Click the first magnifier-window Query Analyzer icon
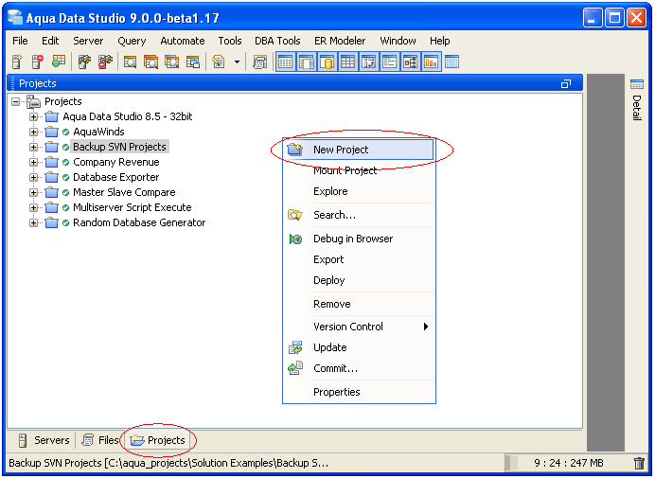 coord(130,62)
